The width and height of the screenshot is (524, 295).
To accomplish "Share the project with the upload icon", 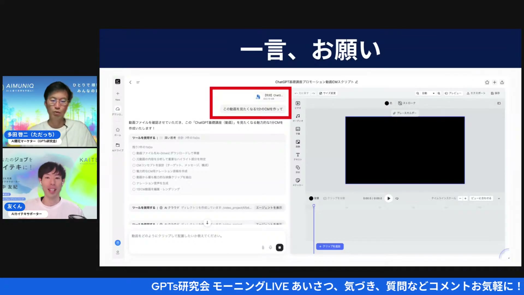I will [502, 82].
